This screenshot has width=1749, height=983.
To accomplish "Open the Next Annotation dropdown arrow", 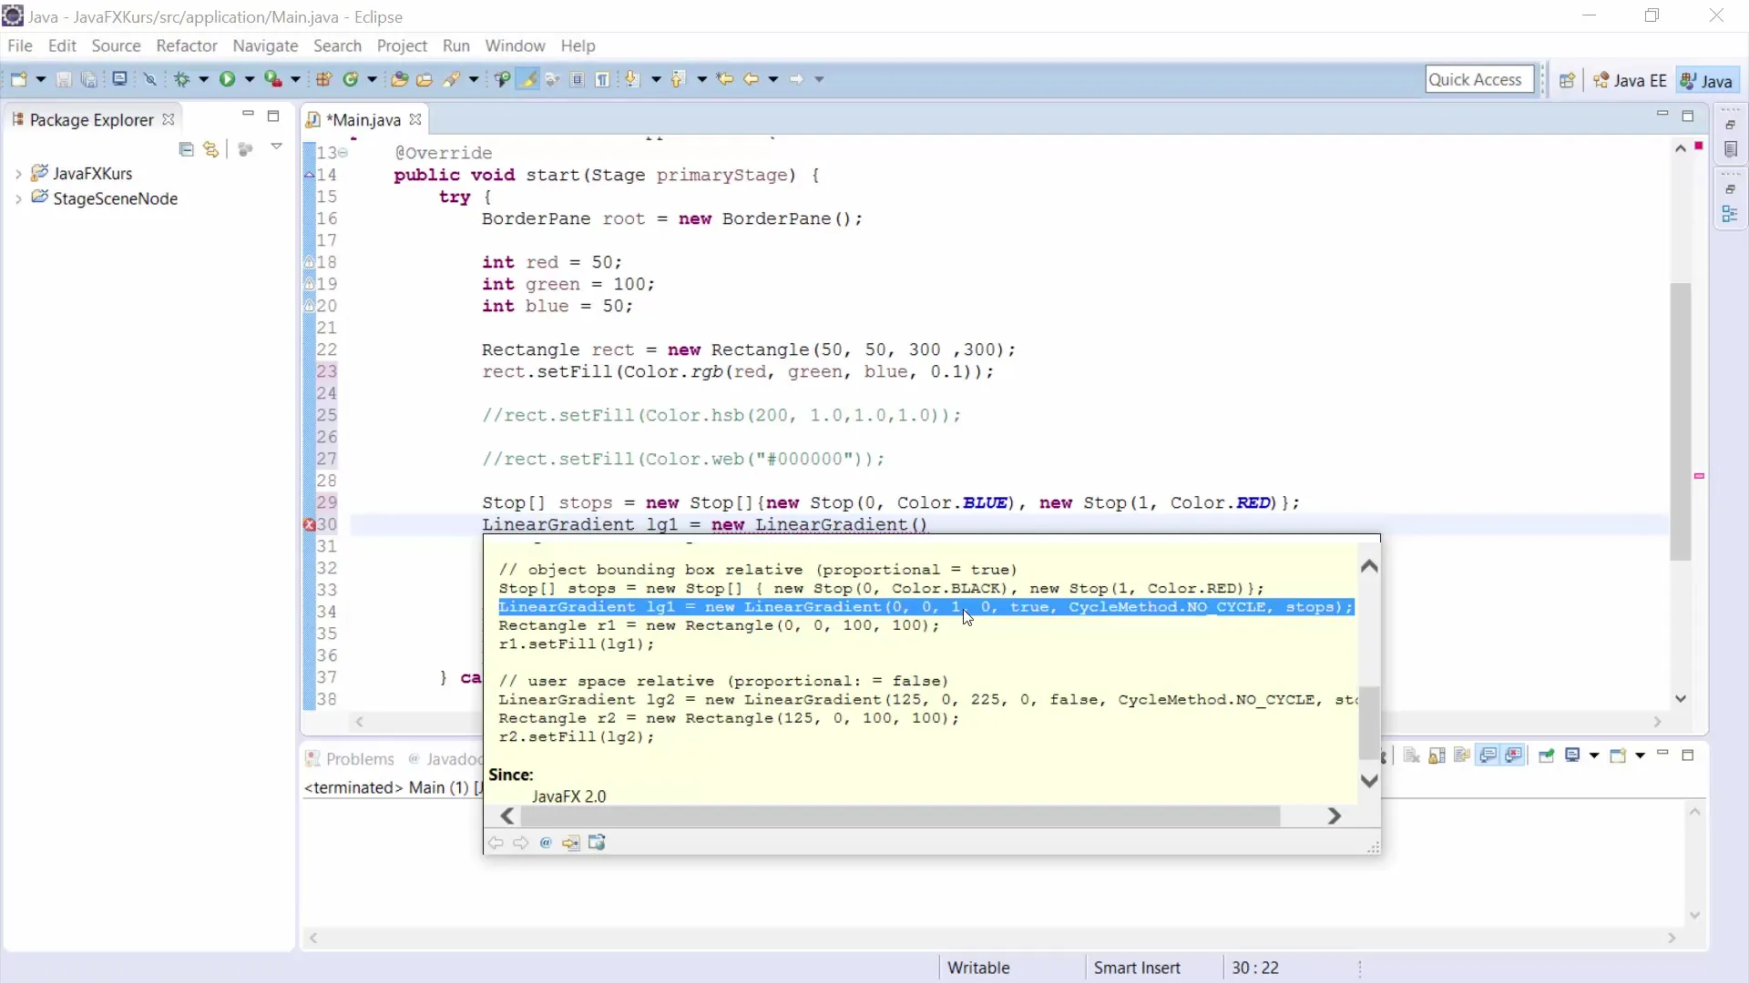I will (x=656, y=79).
